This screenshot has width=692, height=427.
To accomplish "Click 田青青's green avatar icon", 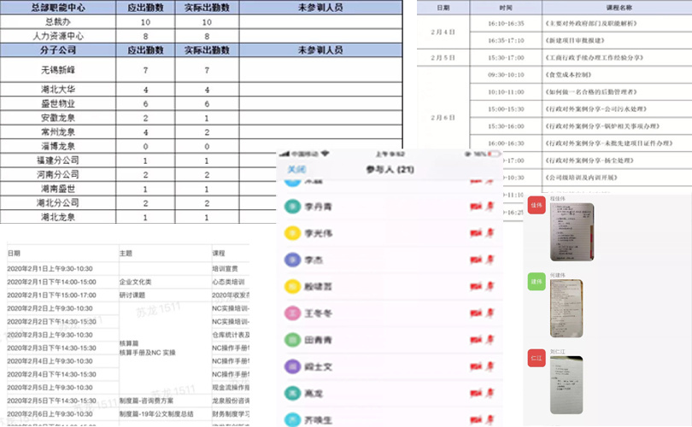I will (291, 339).
